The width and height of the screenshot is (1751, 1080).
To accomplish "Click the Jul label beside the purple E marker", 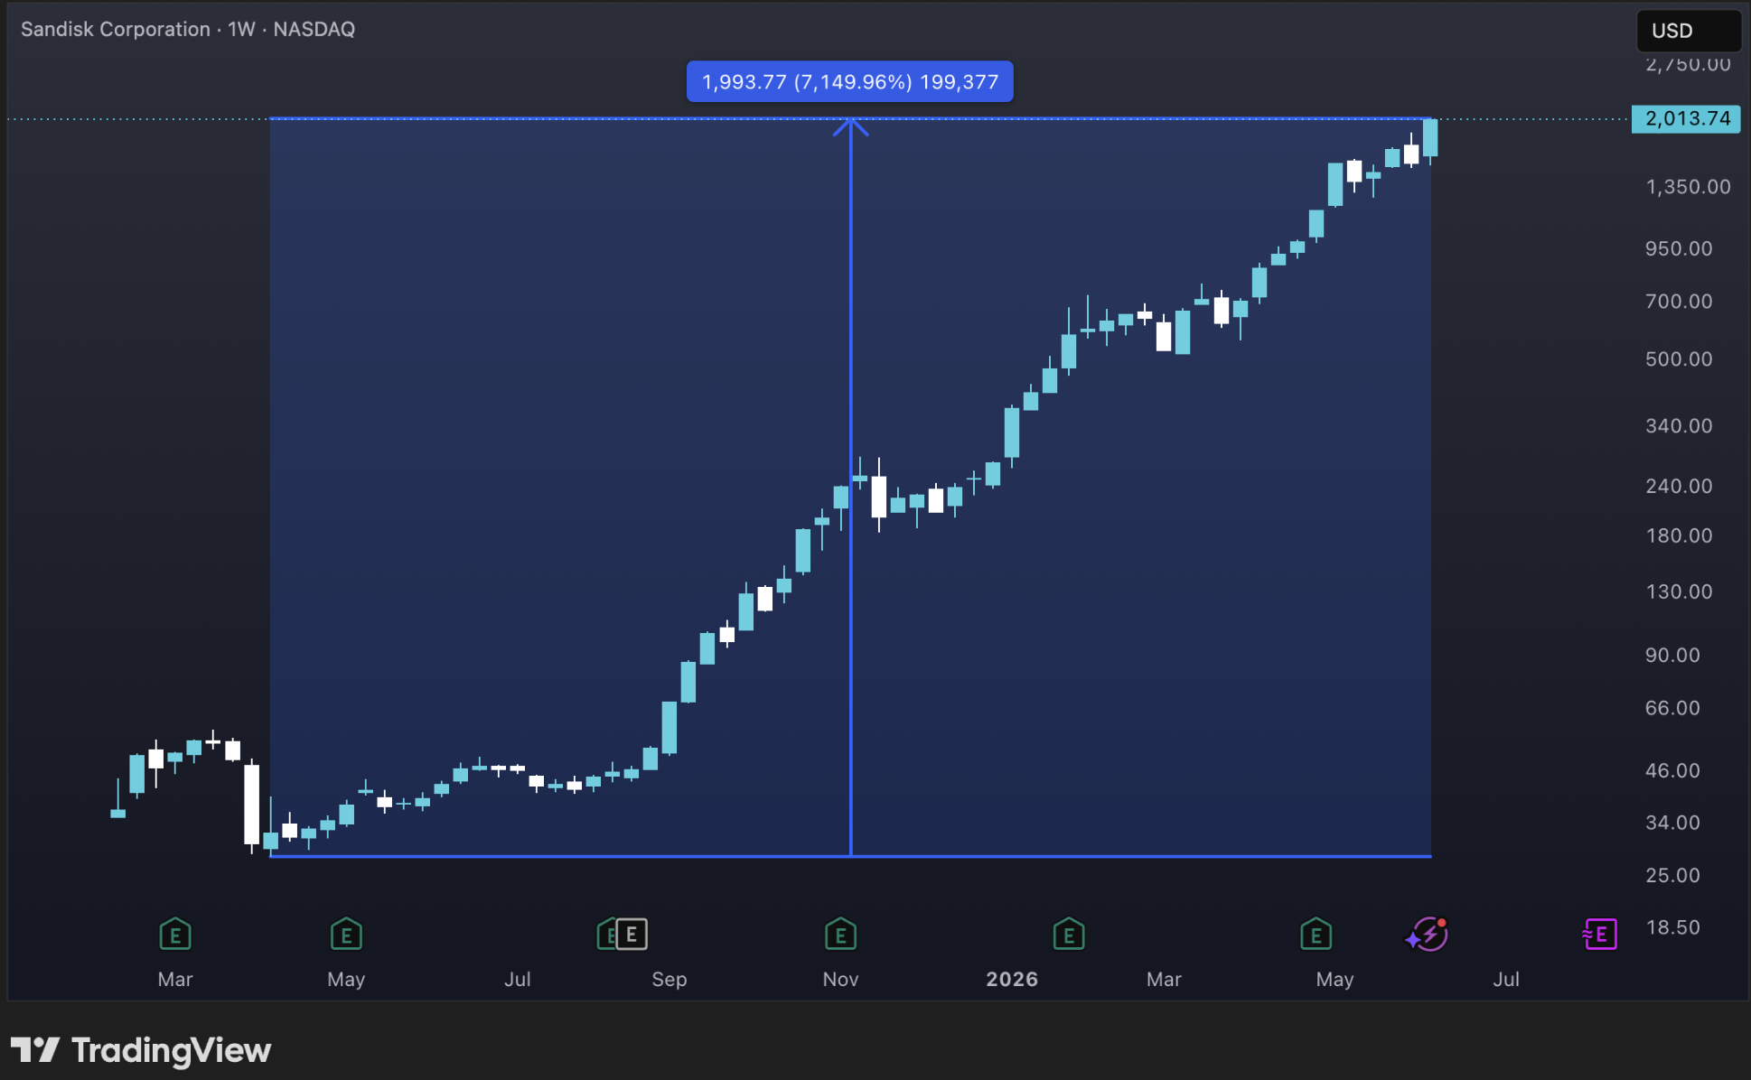I will 1506,979.
